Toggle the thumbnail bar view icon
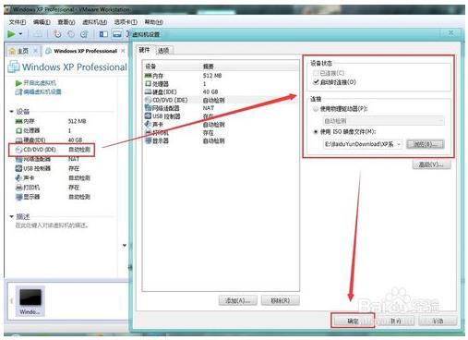Image resolution: width=468 pixels, height=340 pixels. click(117, 34)
